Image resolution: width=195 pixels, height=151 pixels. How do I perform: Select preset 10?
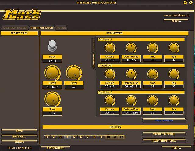[x=108, y=137]
